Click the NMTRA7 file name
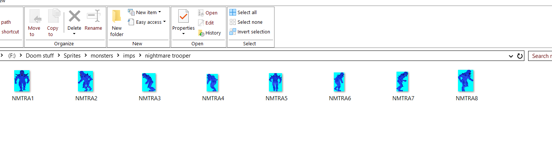 tap(403, 98)
